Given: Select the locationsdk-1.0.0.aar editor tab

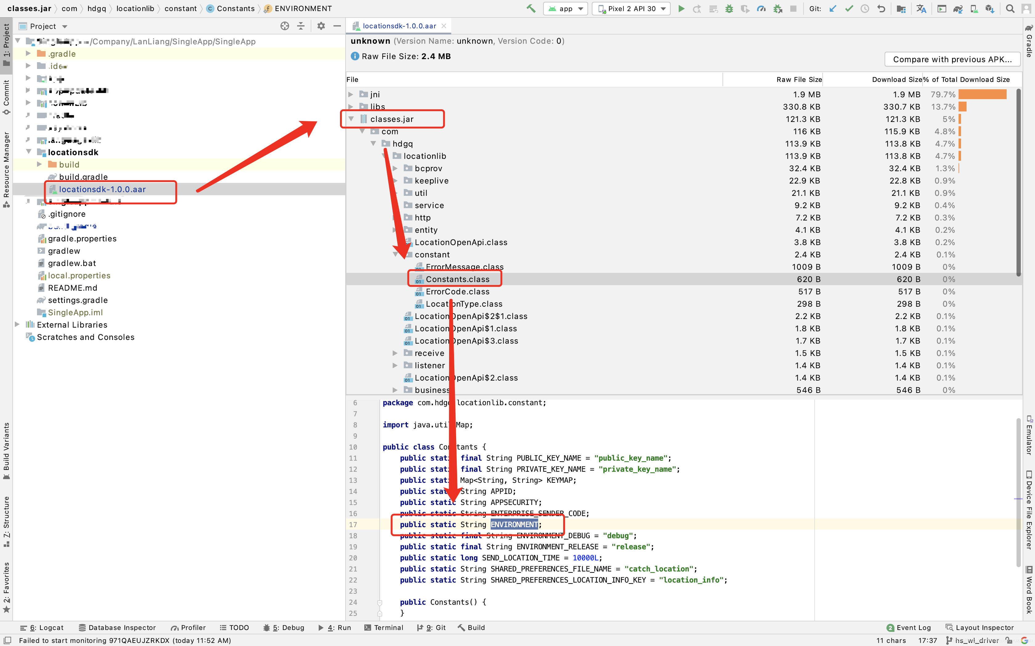Looking at the screenshot, I should [399, 26].
